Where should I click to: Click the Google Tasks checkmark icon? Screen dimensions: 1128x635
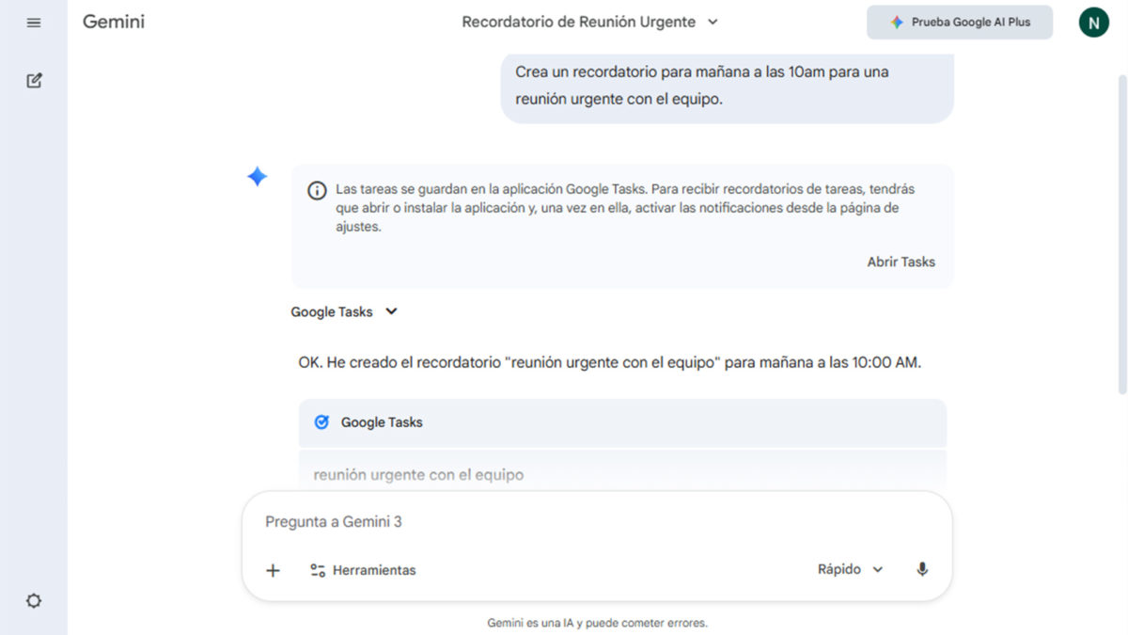[x=321, y=422]
